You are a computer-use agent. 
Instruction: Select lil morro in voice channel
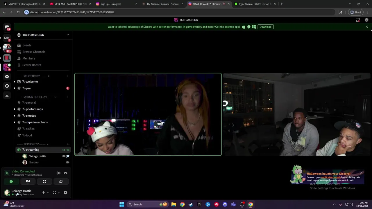(x=46, y=163)
